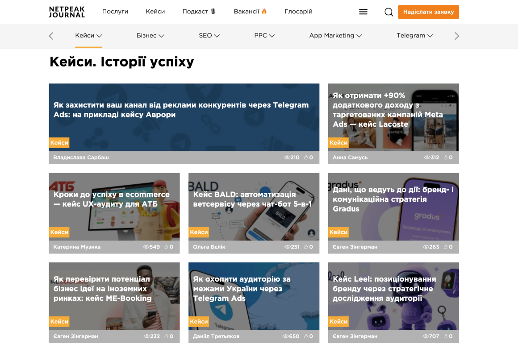Expand the App Marketing dropdown
Screen dimensions: 518x349
click(335, 35)
